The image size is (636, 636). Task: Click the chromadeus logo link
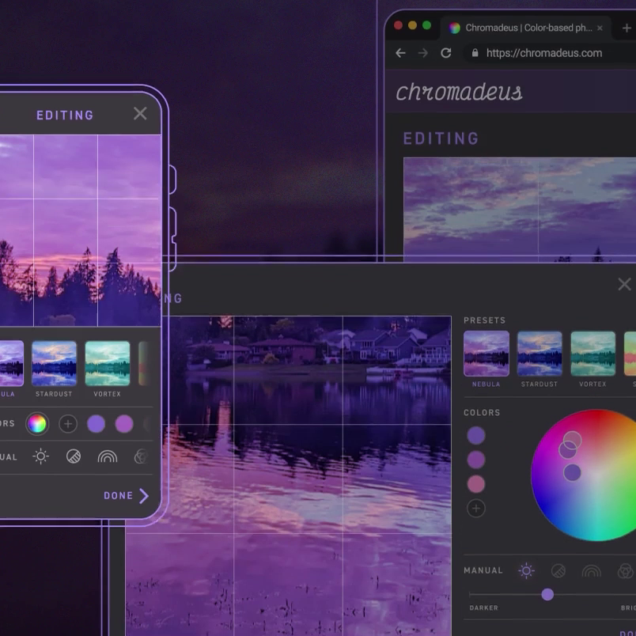[x=459, y=92]
